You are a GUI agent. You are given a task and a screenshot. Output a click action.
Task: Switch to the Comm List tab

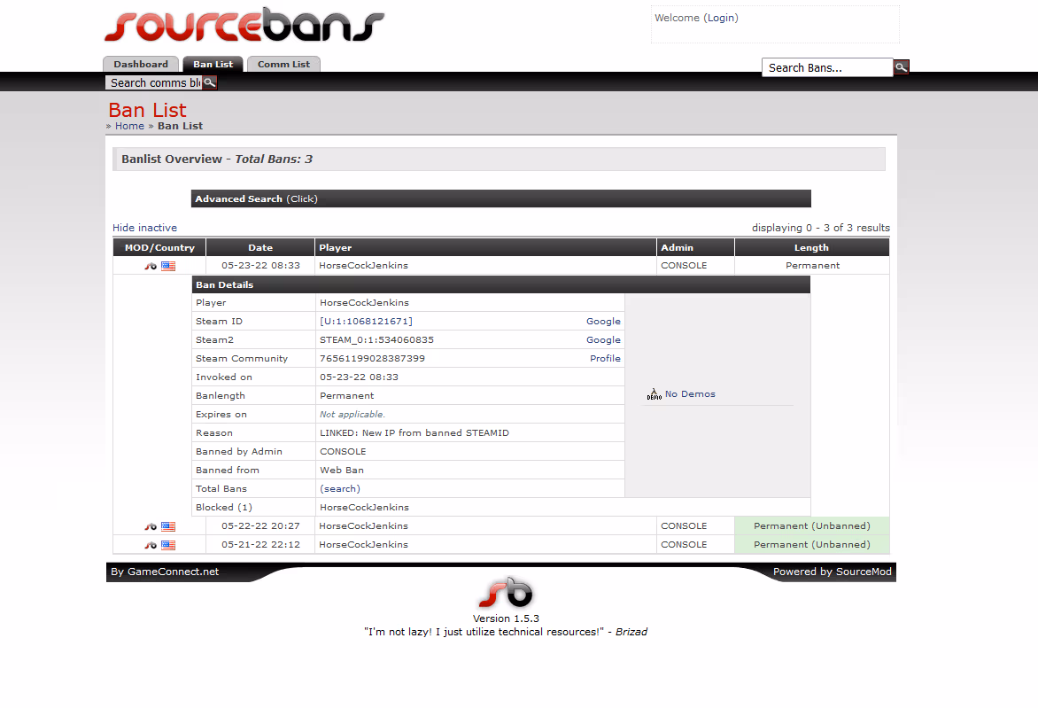tap(284, 65)
